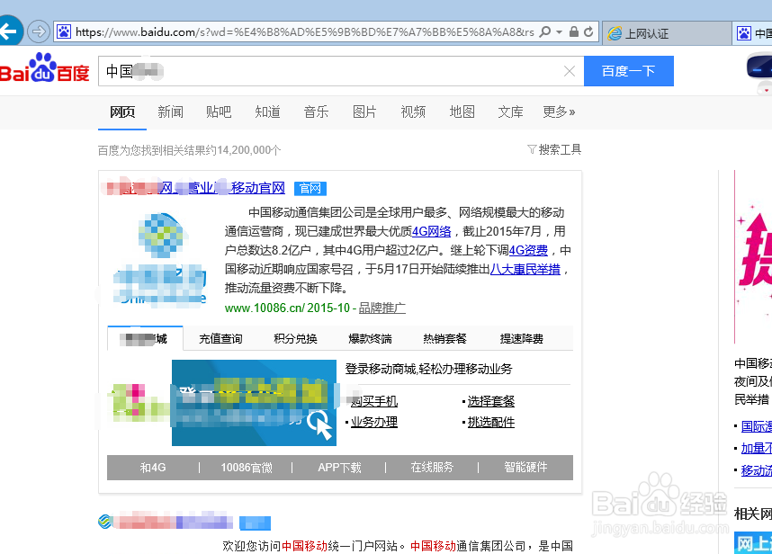Click the China Mobile icon beside second result
This screenshot has width=772, height=554.
(x=104, y=522)
